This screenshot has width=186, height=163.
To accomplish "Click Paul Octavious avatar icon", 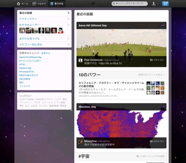I will 80,61.
